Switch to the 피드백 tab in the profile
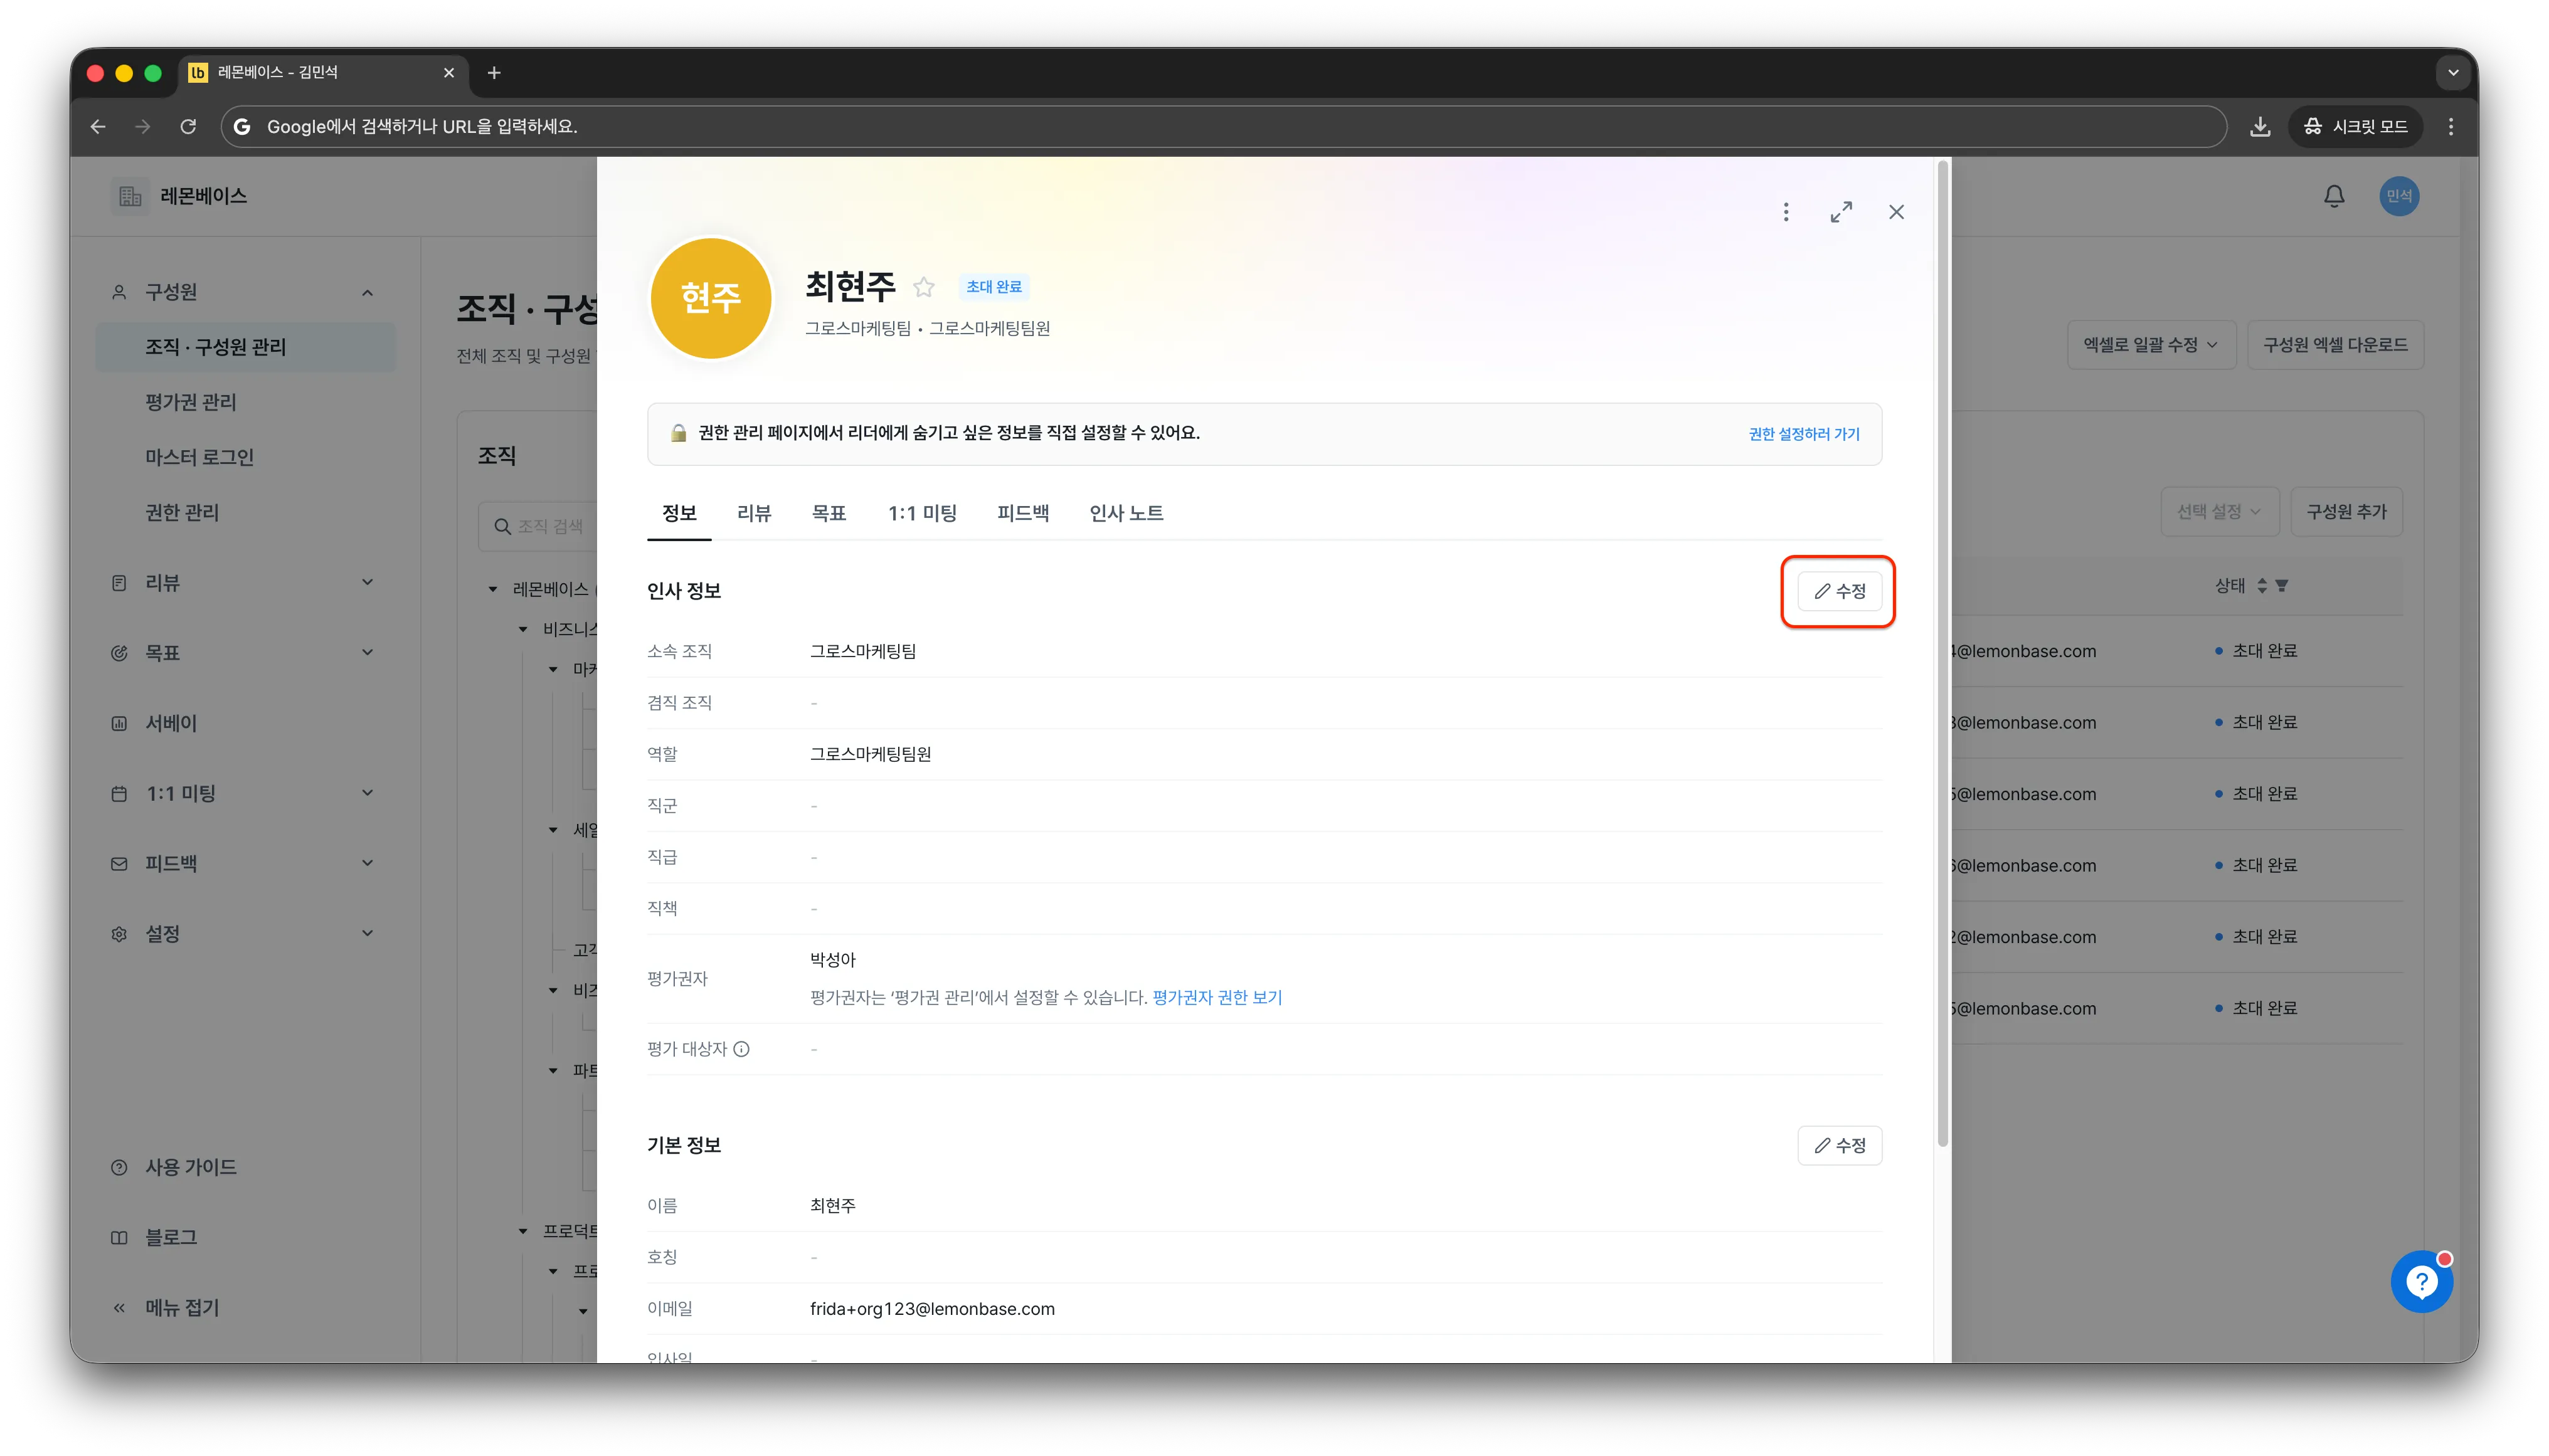The height and width of the screenshot is (1456, 2549). pos(1022,513)
